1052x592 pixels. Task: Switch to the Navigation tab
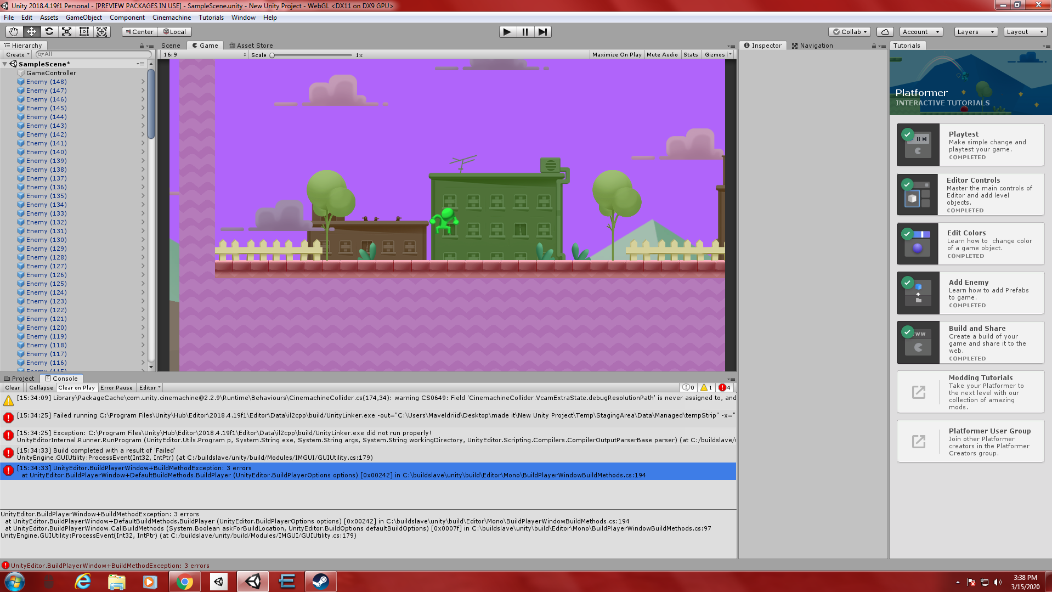812,46
